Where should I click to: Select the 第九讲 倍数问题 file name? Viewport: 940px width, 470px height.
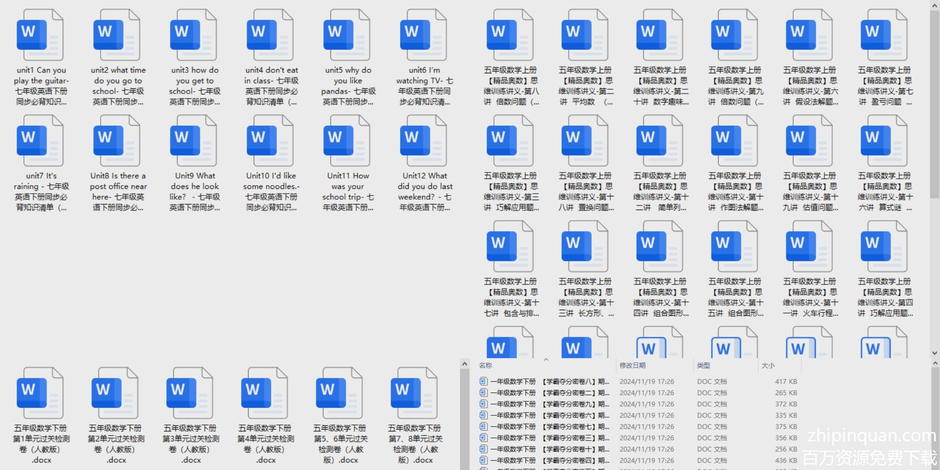click(735, 86)
